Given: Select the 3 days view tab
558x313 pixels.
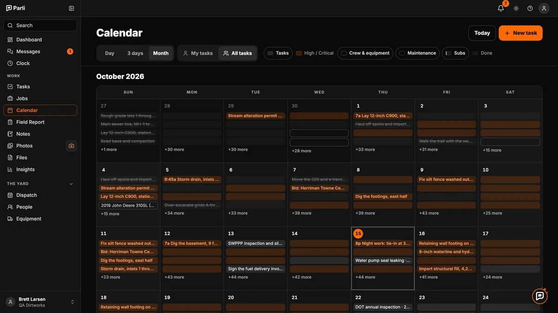Looking at the screenshot, I should pos(135,53).
